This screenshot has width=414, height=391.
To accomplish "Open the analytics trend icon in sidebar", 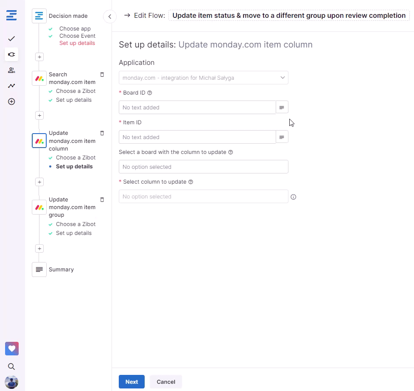I will (11, 86).
